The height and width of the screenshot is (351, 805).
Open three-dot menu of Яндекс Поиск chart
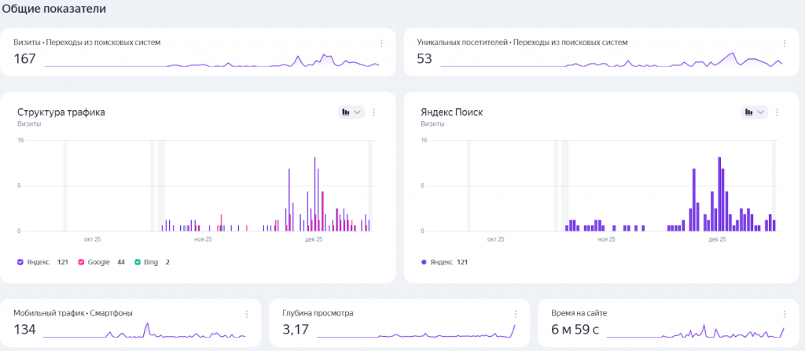click(x=777, y=113)
